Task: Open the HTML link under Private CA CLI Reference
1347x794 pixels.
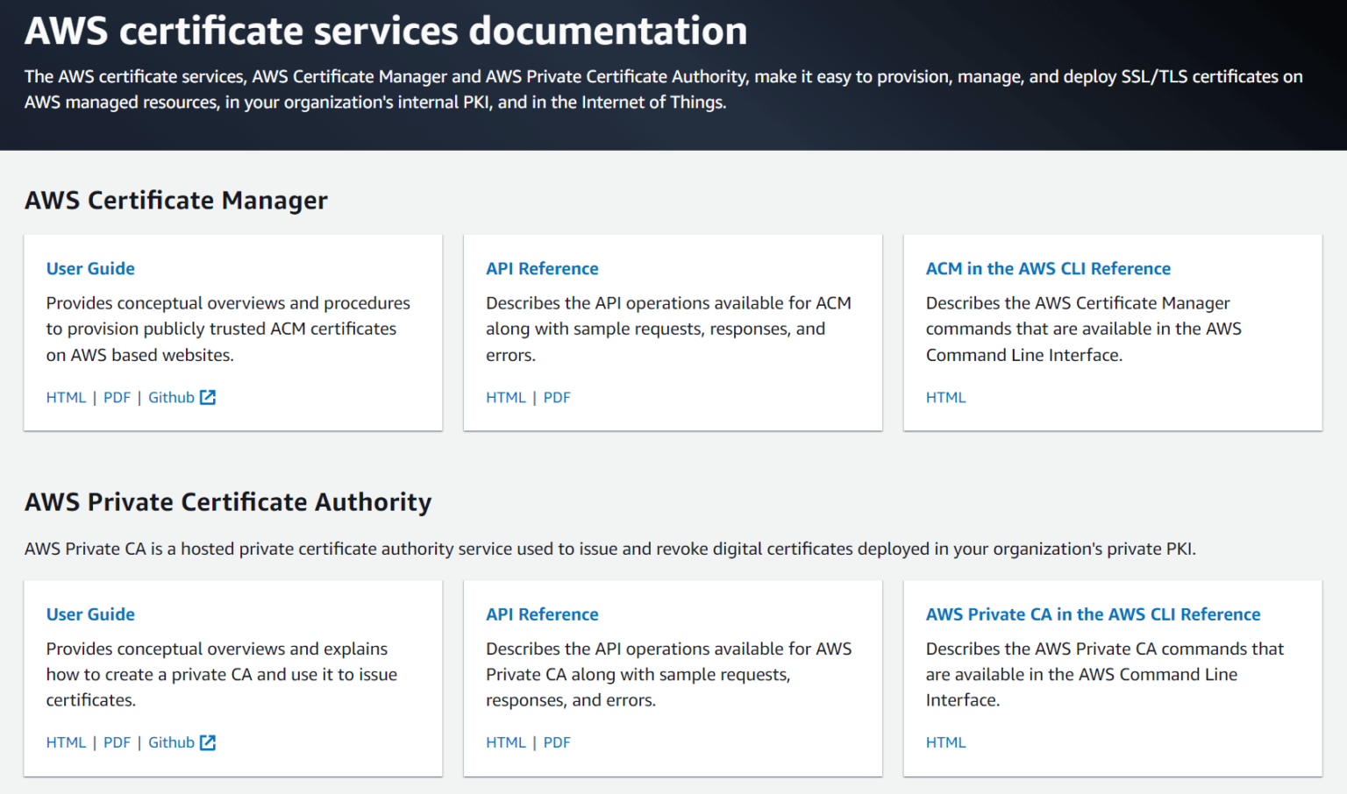Action: [945, 742]
